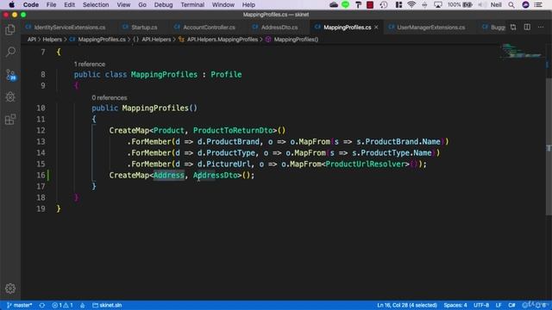Click the skinet.sln project status item

[107, 305]
